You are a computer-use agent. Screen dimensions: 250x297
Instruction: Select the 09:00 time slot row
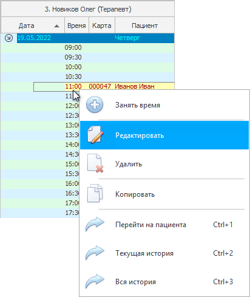coord(87,47)
